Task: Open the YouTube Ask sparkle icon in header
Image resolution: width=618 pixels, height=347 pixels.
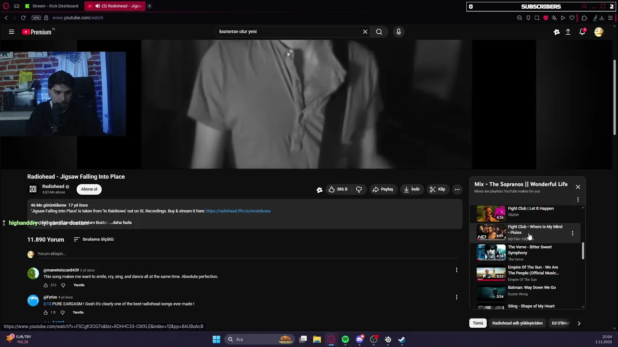Action: click(x=557, y=32)
